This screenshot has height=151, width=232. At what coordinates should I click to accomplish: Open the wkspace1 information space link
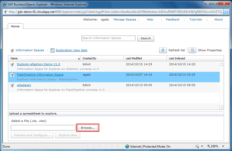pyautogui.click(x=24, y=85)
